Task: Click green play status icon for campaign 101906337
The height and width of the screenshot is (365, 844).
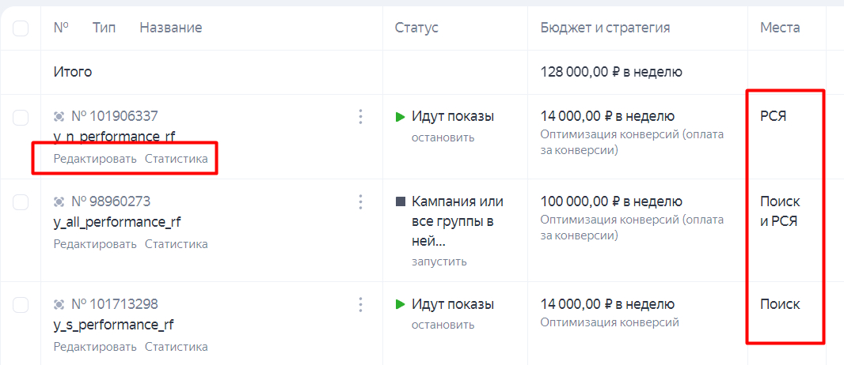Action: [x=401, y=117]
